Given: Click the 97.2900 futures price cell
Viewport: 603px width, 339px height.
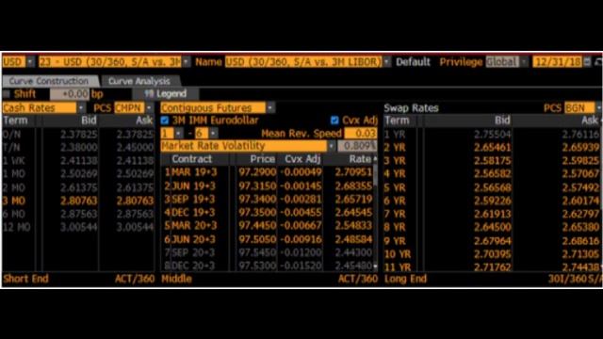Looking at the screenshot, I should click(x=257, y=172).
